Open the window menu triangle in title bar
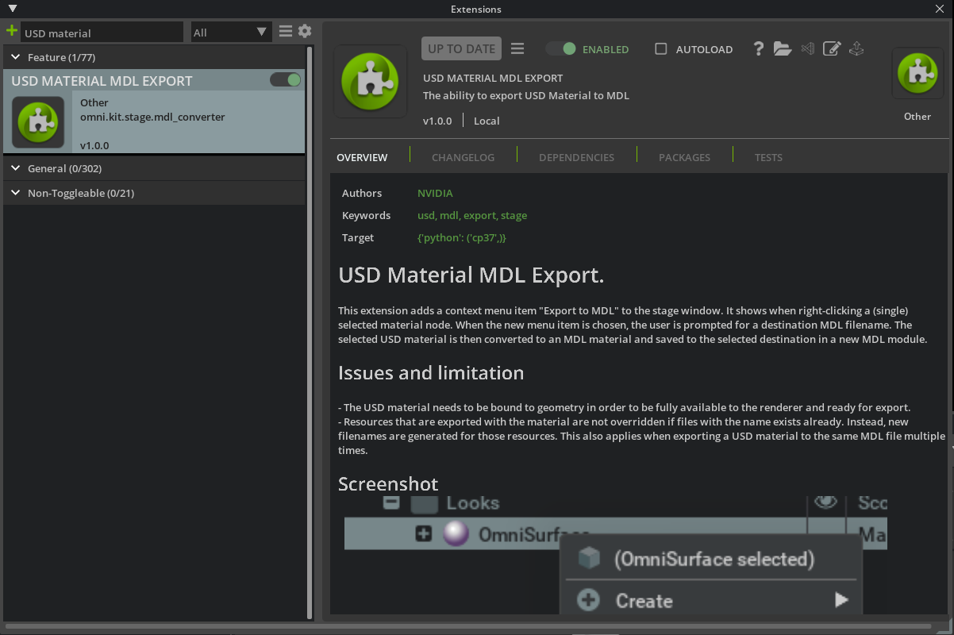This screenshot has width=954, height=635. click(12, 9)
